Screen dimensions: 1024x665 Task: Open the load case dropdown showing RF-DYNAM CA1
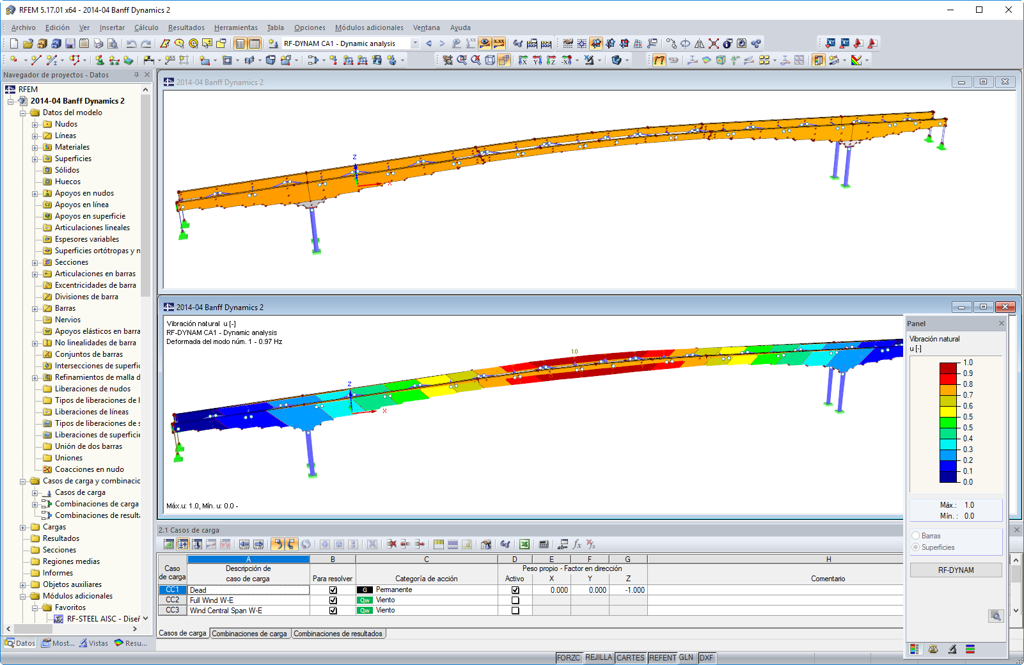coord(416,43)
